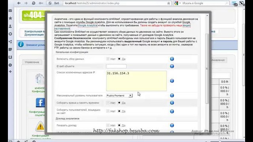Go forward with the browser forward arrow
This screenshot has height=142, width=253.
pyautogui.click(x=26, y=3)
